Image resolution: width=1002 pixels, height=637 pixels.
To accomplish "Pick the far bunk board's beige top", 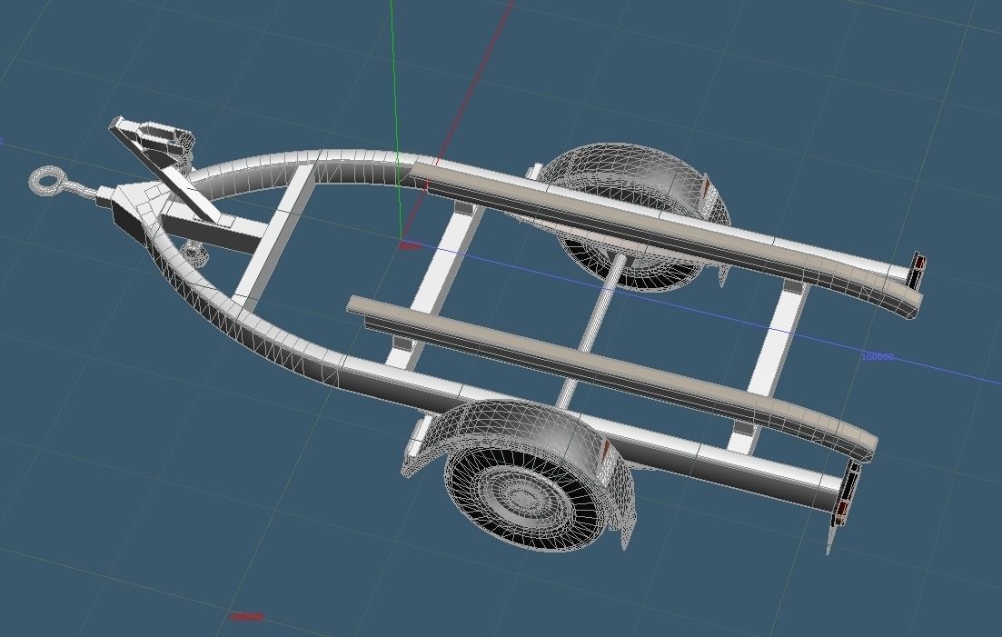I will 665,227.
